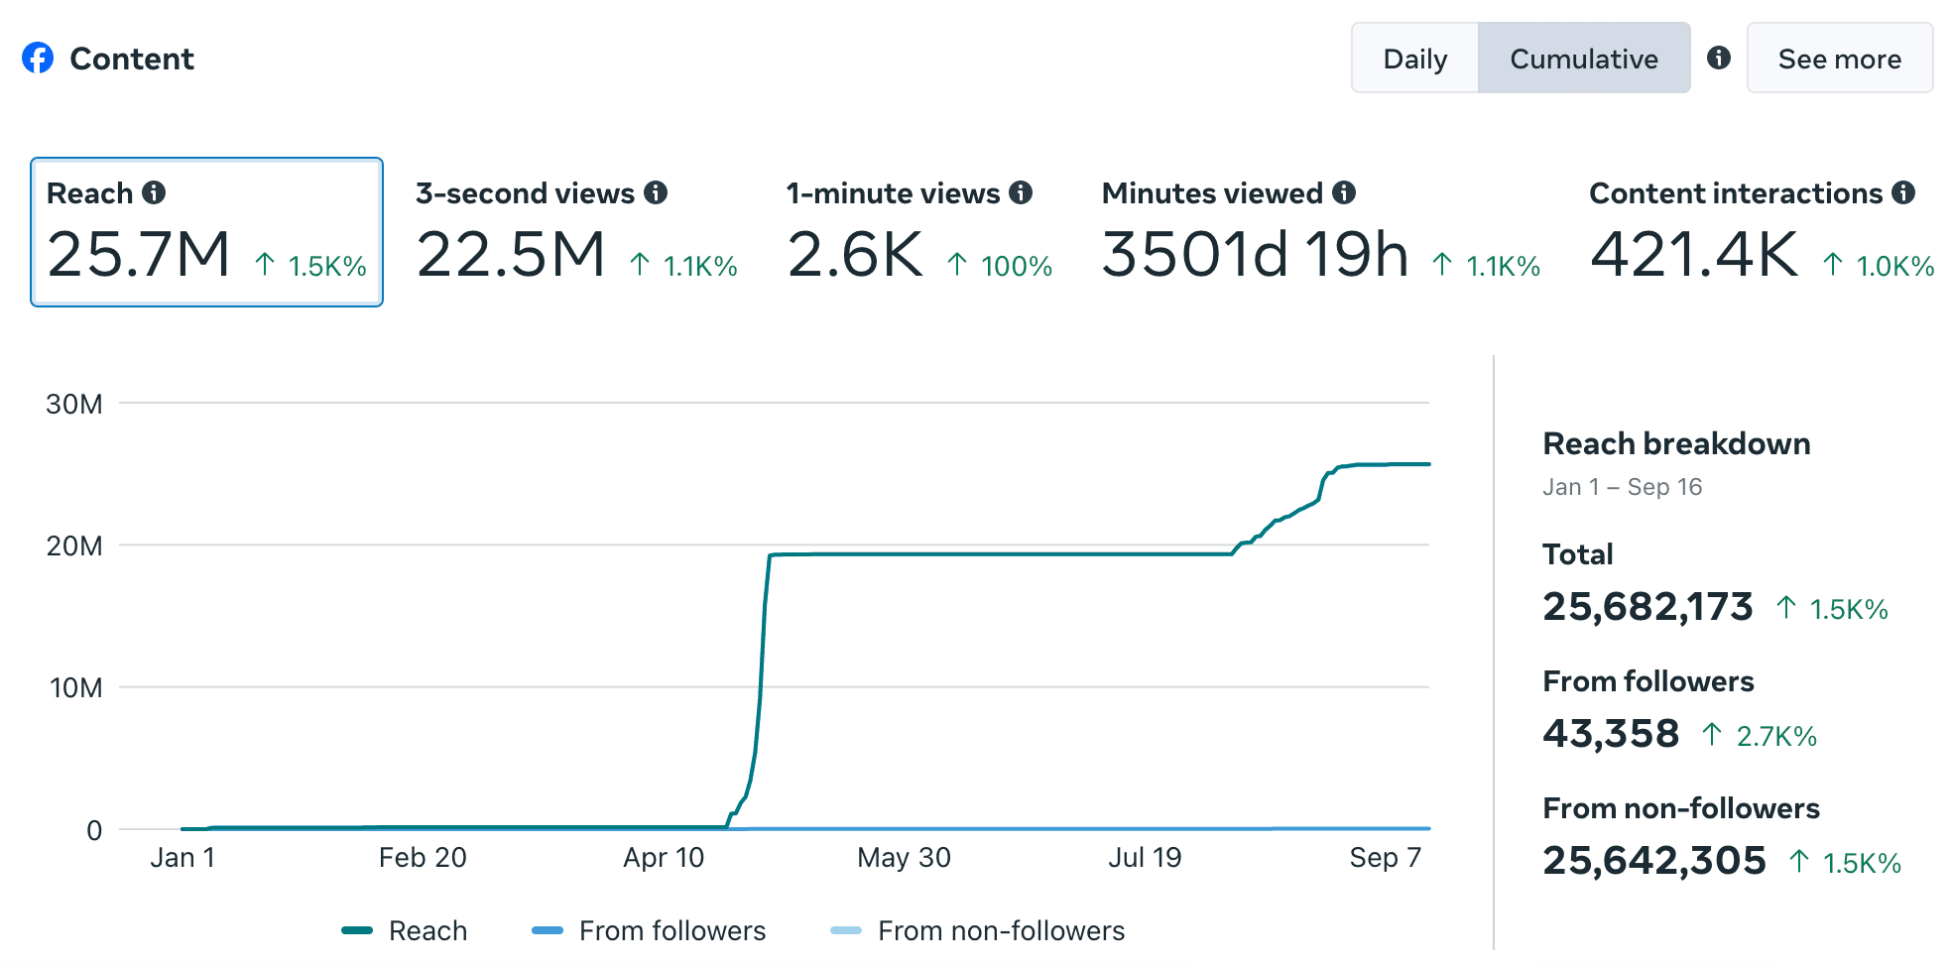Click the info icon beside 3-second views
This screenshot has height=968, width=1950.
(656, 192)
